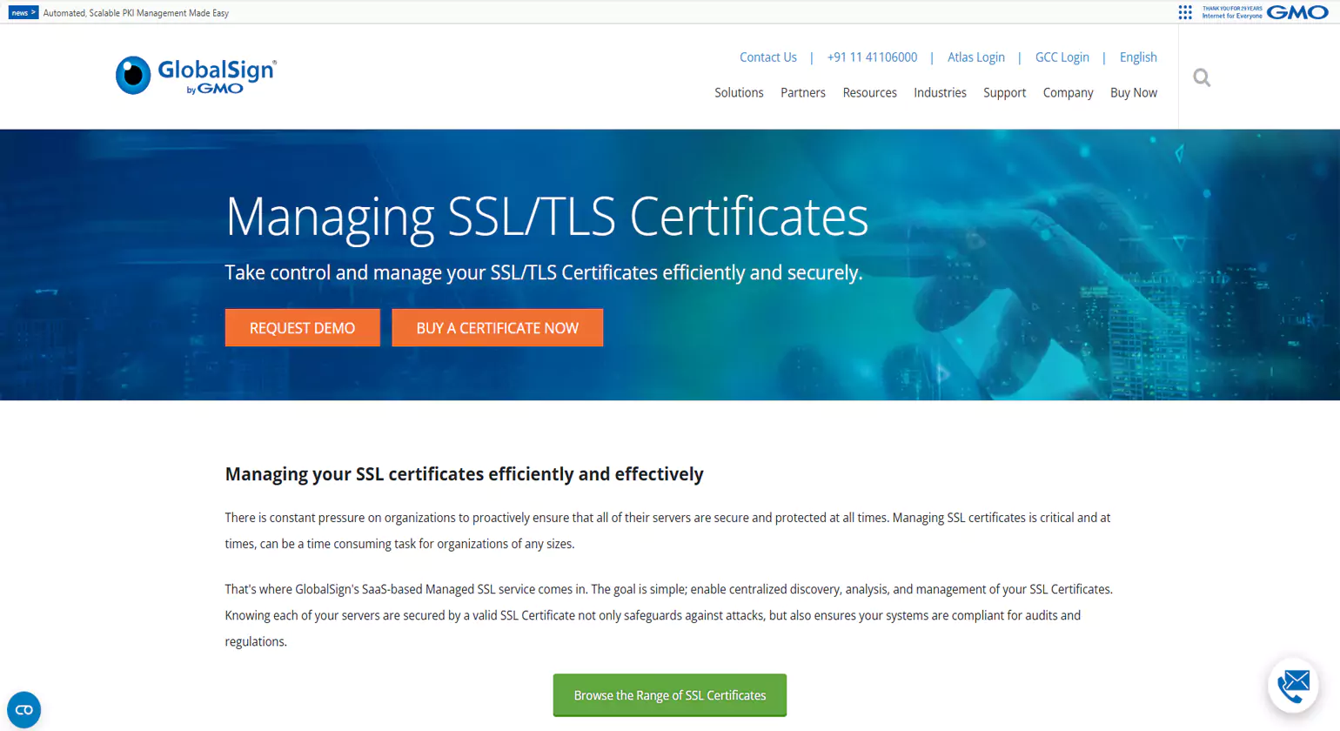The height and width of the screenshot is (731, 1340).
Task: Click the contact mail and phone icon
Action: click(1293, 686)
